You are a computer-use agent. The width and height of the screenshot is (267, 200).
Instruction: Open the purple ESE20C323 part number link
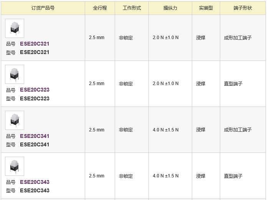coord(35,90)
